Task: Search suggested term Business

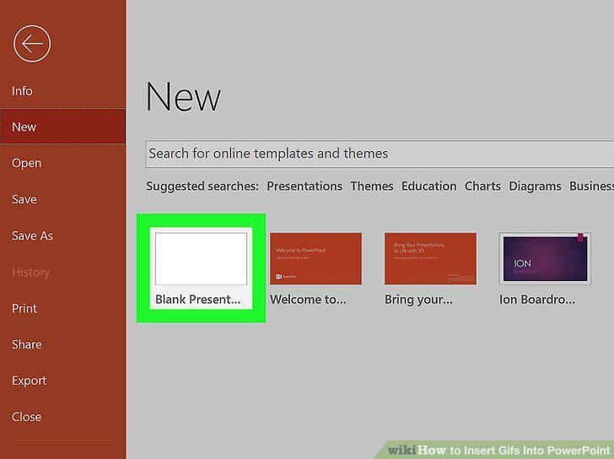Action: click(x=591, y=186)
